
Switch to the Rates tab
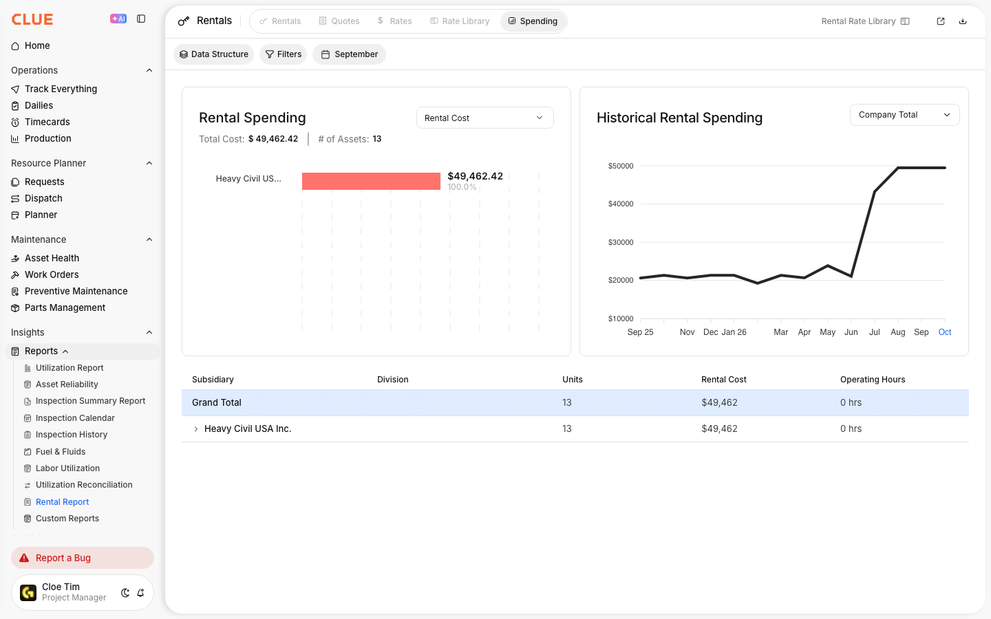point(394,21)
